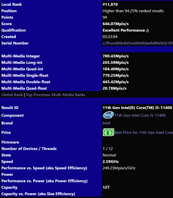Click the Result ID value i5-11400 heading
Viewport: 173px width, 198px height.
click(137, 108)
